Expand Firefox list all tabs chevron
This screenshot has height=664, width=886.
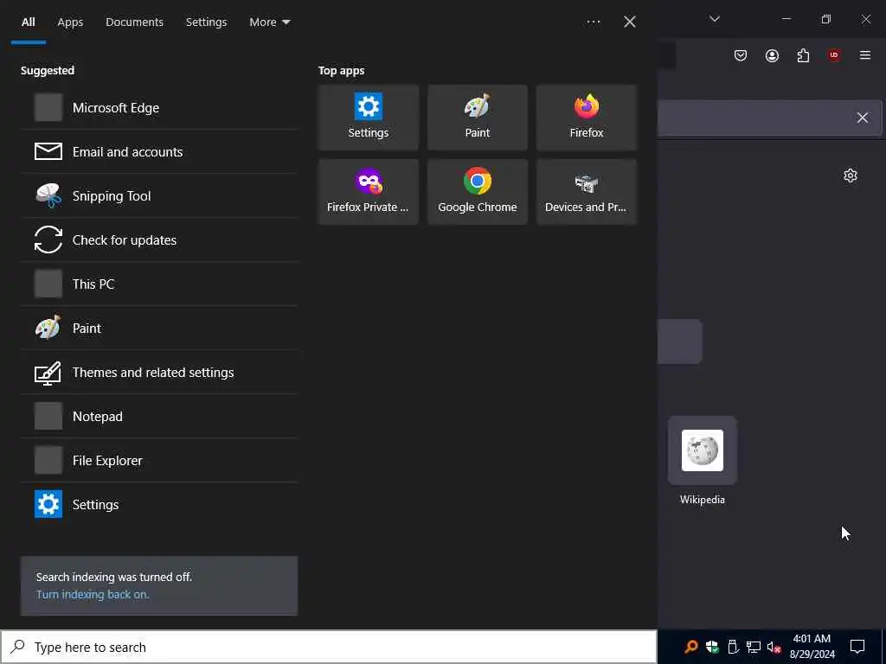pyautogui.click(x=715, y=19)
